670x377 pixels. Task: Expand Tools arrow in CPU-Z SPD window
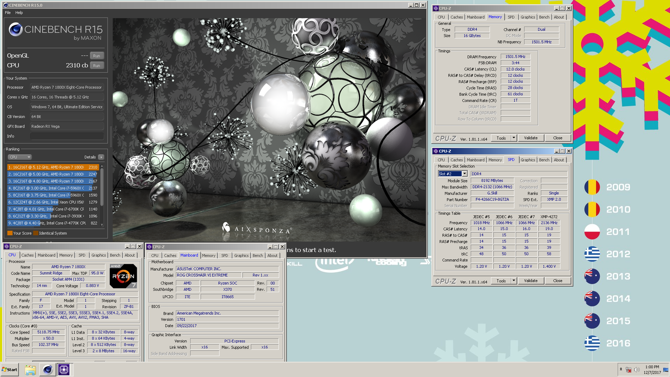point(514,281)
